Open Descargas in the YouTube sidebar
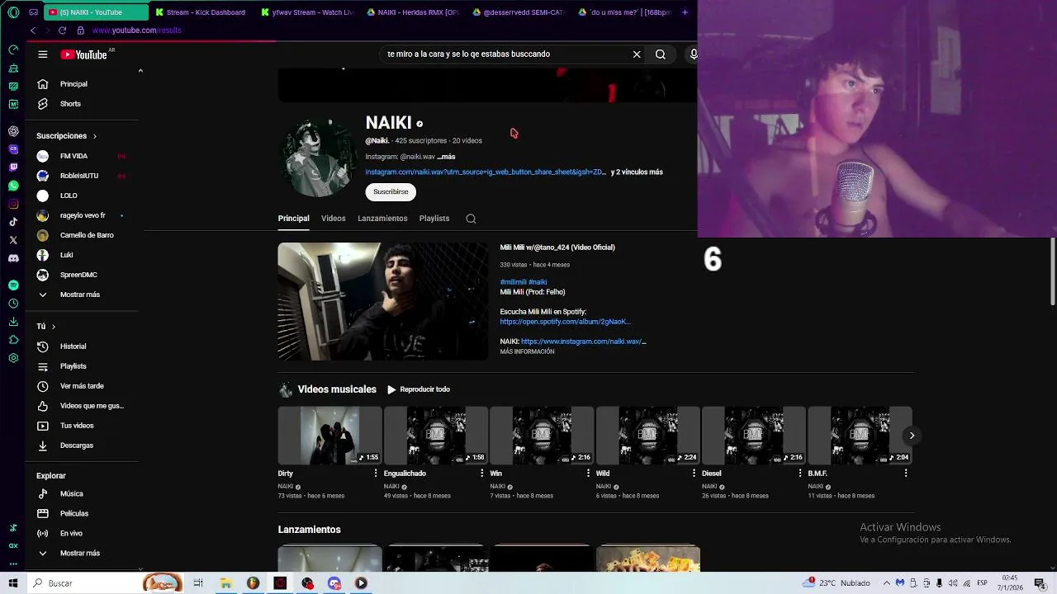The image size is (1057, 594). click(76, 445)
